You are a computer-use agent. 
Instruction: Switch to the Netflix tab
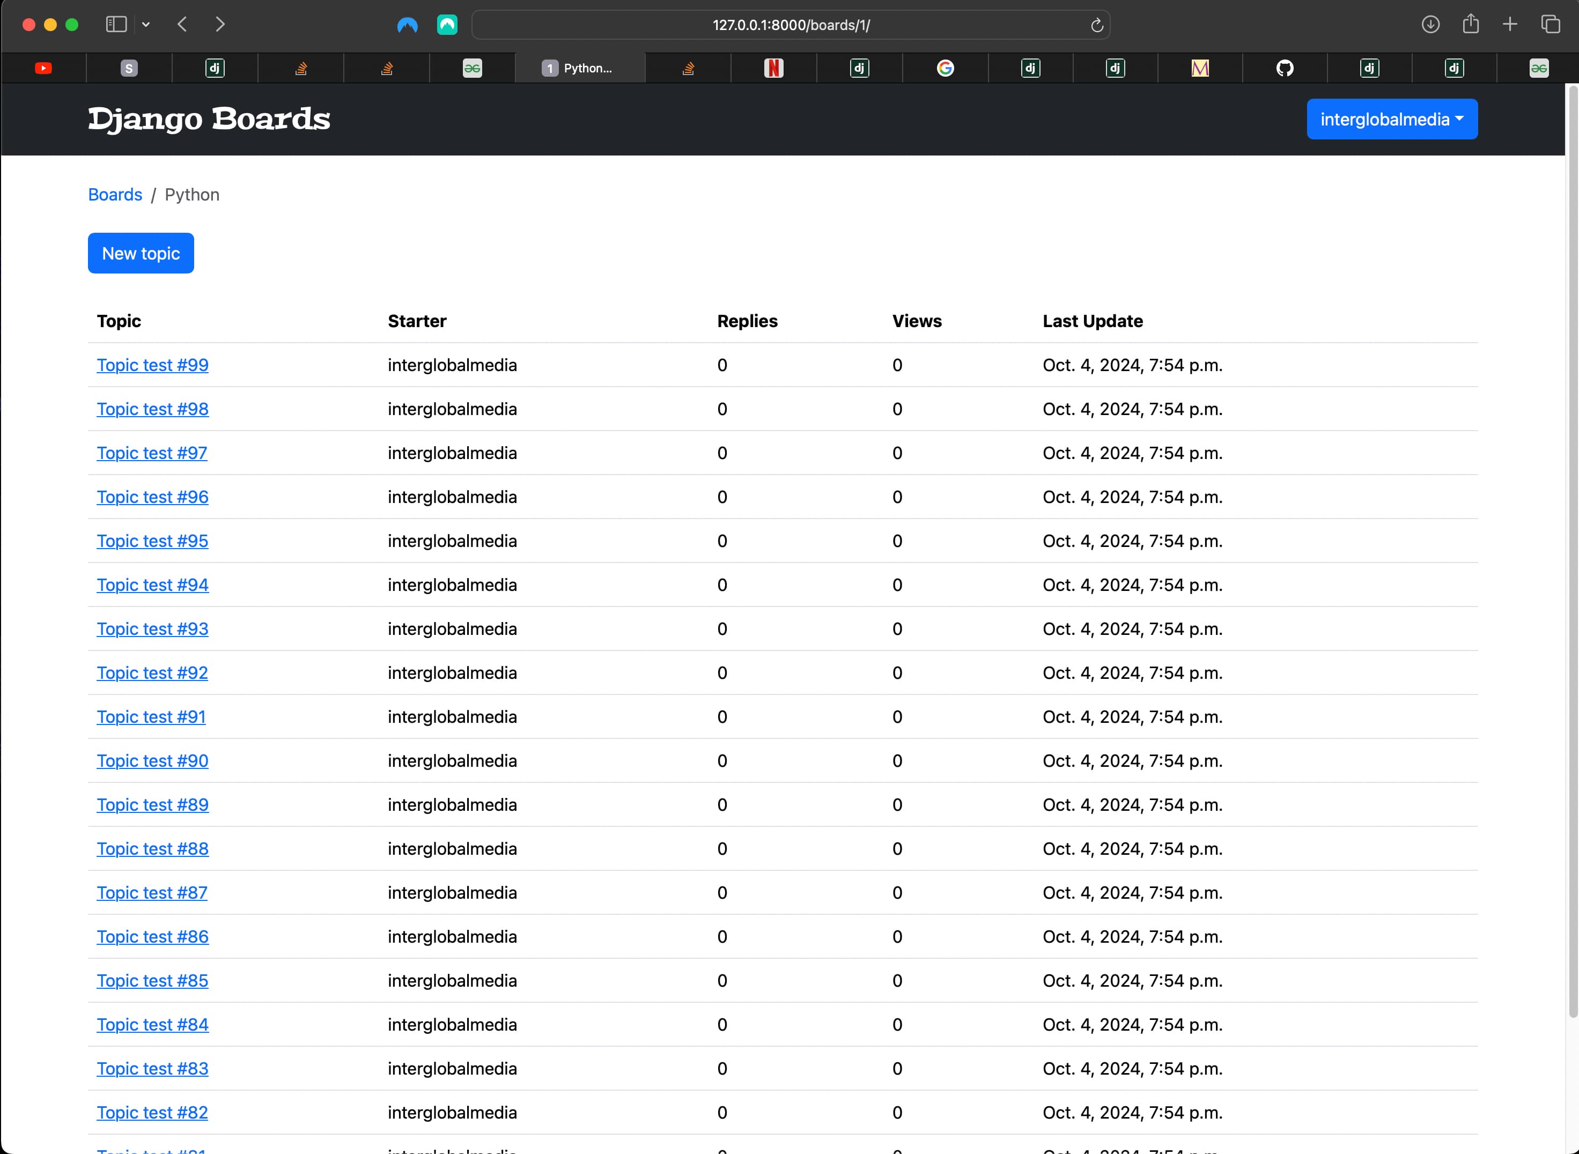point(773,68)
